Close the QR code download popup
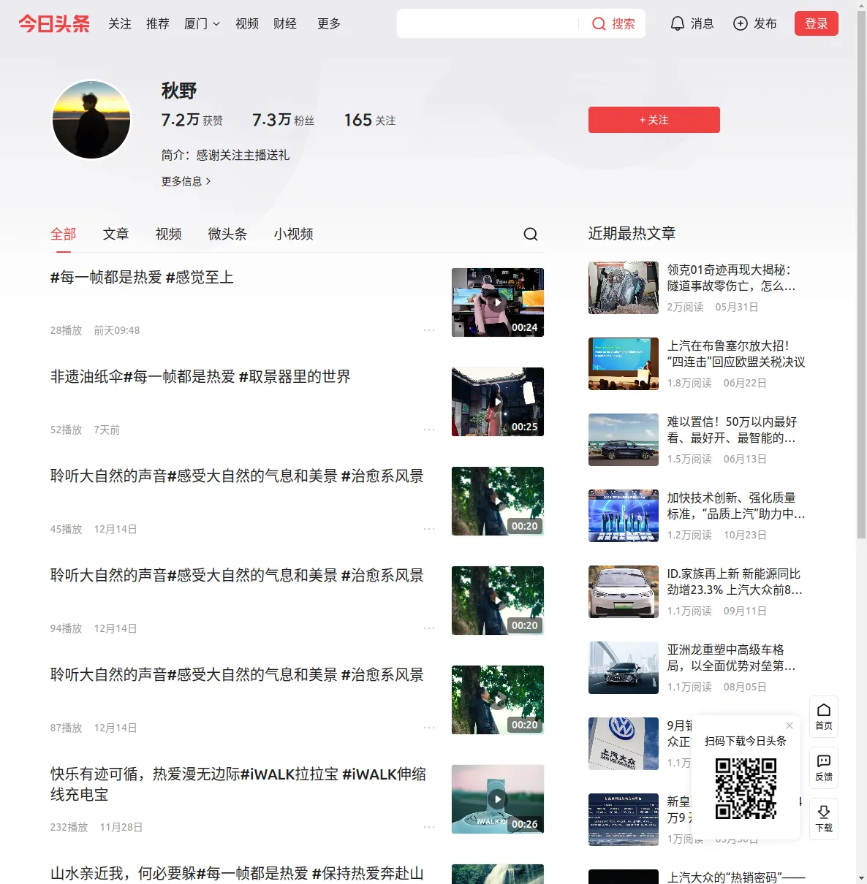The width and height of the screenshot is (867, 884). click(x=790, y=725)
